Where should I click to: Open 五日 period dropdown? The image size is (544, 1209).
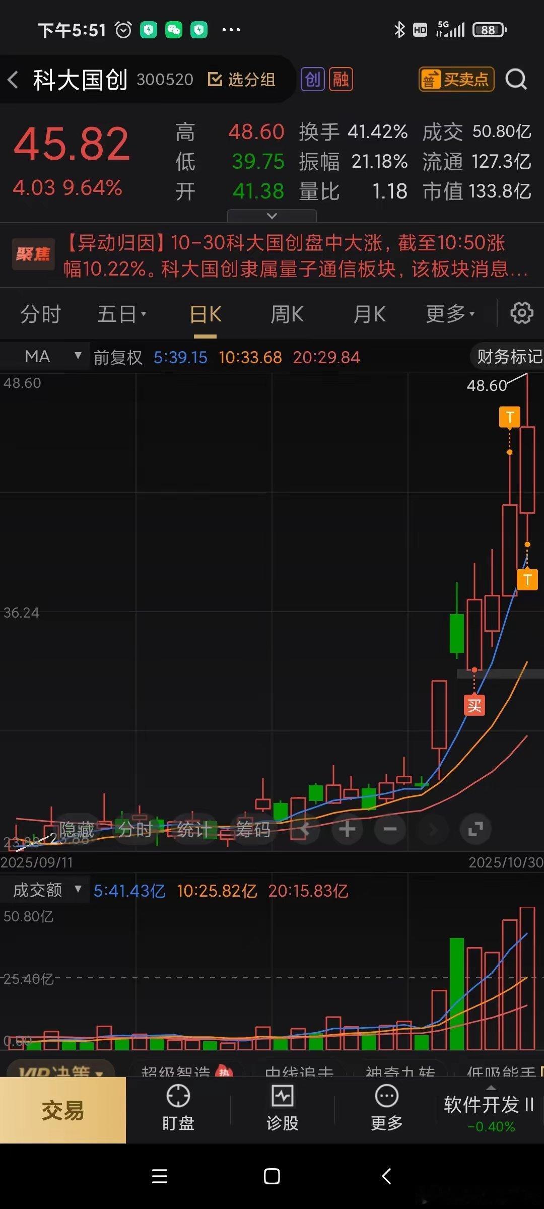(x=122, y=314)
